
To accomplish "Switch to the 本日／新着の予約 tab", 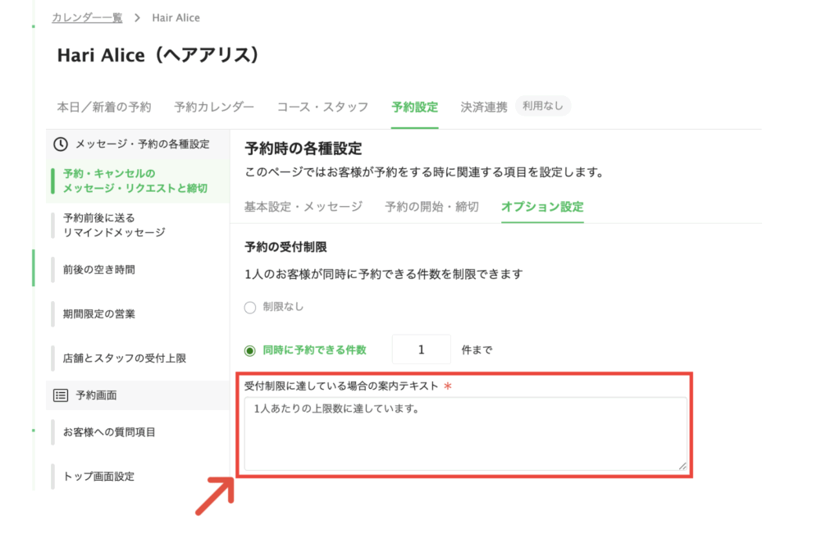I will point(103,107).
